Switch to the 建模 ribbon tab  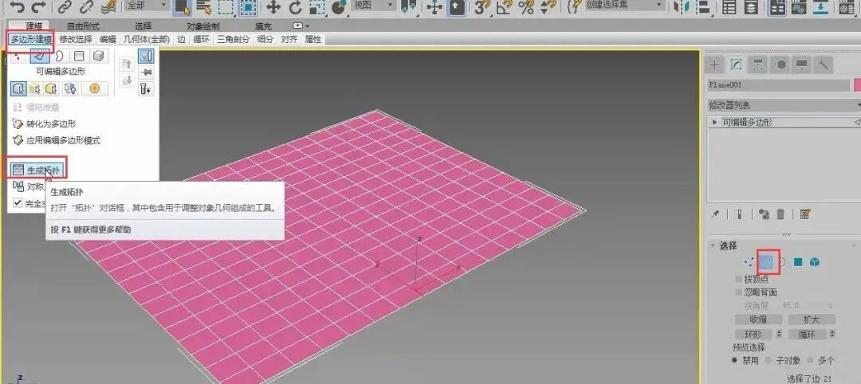click(x=34, y=25)
